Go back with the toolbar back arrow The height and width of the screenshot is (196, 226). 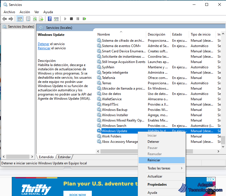(4, 19)
